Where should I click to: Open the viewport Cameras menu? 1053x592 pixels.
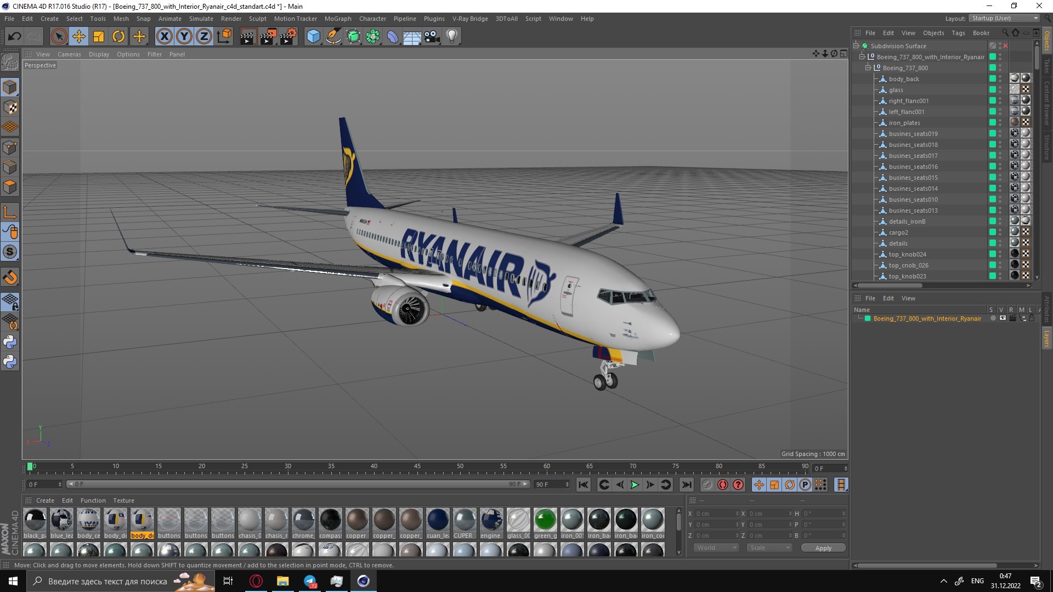69,54
